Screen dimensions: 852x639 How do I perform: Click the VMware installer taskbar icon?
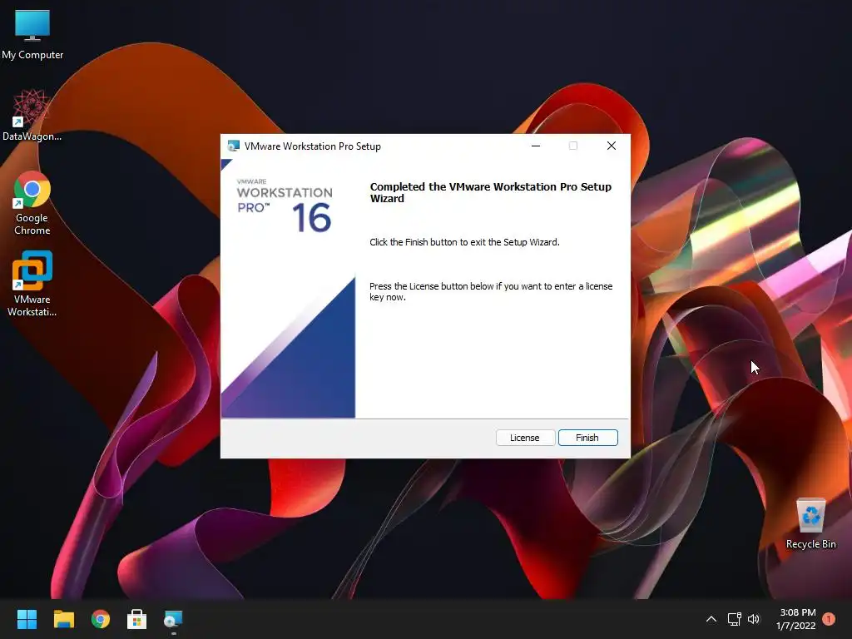pos(173,619)
